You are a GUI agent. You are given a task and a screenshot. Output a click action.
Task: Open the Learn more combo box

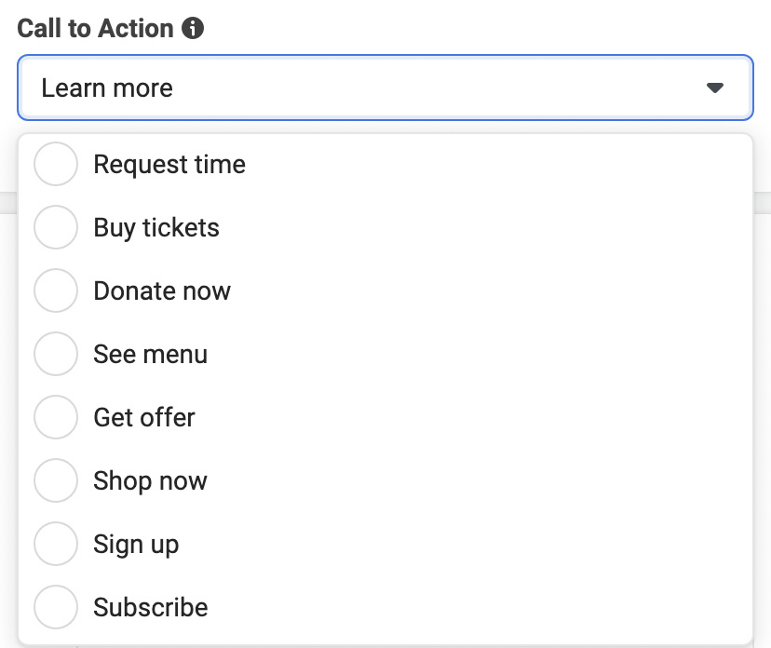[x=385, y=88]
